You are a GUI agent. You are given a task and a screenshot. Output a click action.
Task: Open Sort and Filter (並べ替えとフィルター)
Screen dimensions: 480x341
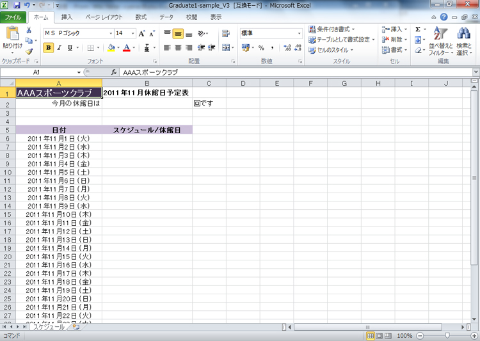[440, 41]
